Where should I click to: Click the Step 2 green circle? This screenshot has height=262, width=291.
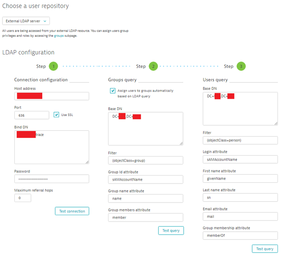[153, 66]
